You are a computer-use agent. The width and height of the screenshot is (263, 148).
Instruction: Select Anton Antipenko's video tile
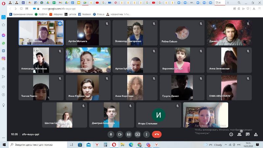pos(88,60)
